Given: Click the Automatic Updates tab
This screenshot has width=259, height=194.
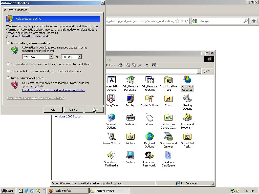Looking at the screenshot, I should click(16, 10).
